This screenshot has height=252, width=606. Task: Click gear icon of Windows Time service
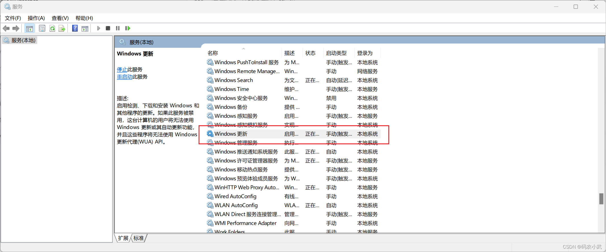pos(210,89)
